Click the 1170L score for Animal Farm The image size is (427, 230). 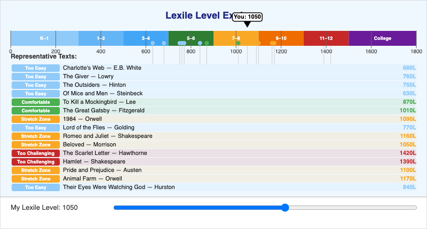pos(408,179)
